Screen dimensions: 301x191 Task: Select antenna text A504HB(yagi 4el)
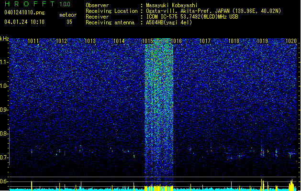169,22
